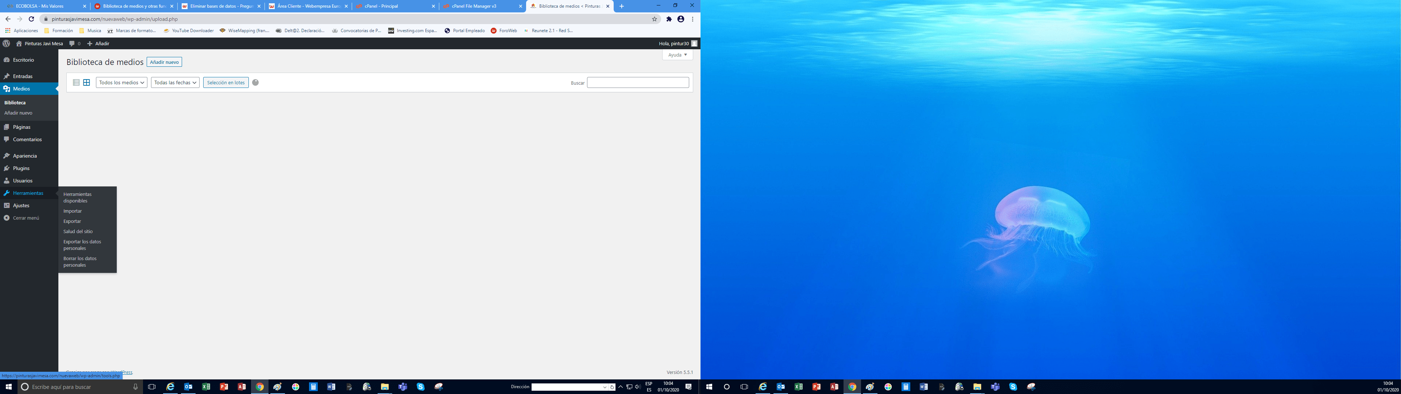Image resolution: width=1401 pixels, height=394 pixels.
Task: Open the Action Center notifications icon
Action: (x=688, y=387)
